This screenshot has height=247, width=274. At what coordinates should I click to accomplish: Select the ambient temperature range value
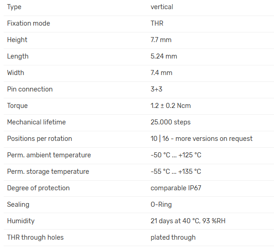pos(176,155)
